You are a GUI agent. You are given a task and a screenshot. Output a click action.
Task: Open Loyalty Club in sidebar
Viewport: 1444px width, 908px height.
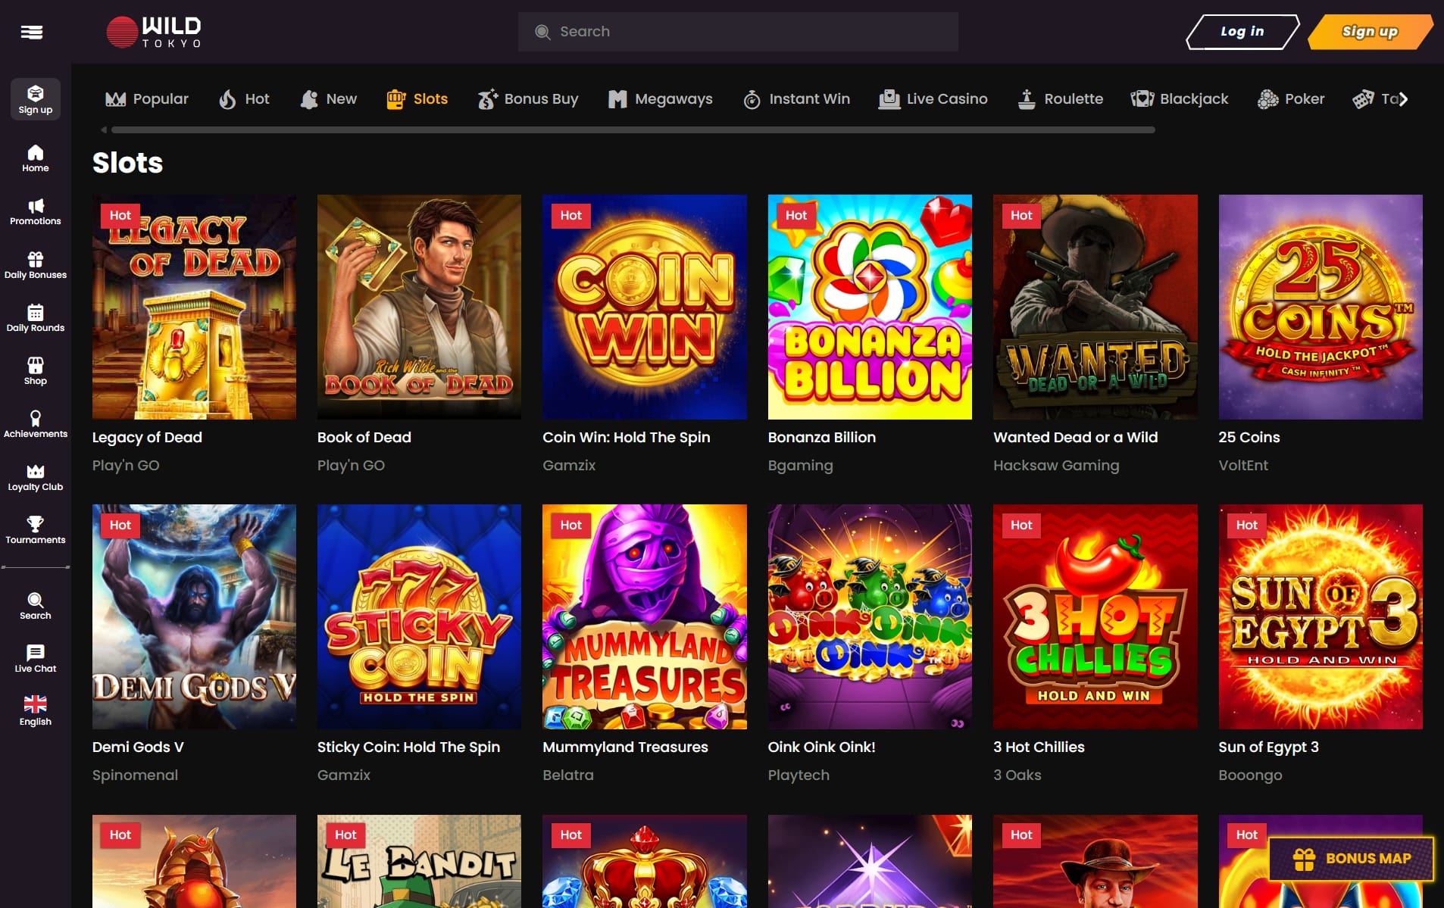36,477
